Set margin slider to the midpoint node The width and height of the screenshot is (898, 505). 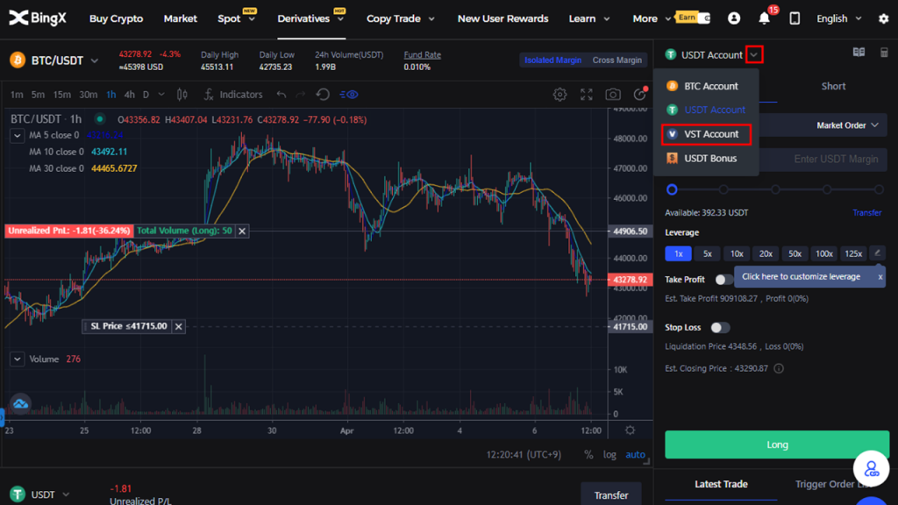pos(775,189)
